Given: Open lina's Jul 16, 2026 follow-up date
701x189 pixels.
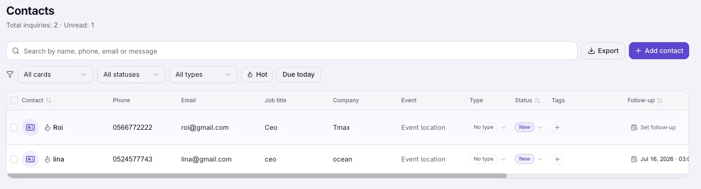Looking at the screenshot, I should coord(659,159).
